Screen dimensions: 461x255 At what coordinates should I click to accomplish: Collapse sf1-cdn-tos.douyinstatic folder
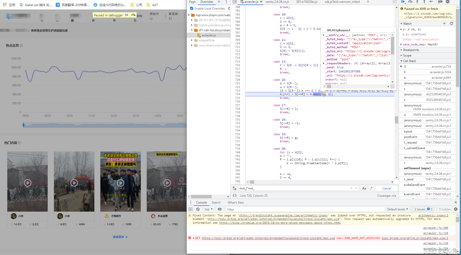(x=192, y=30)
